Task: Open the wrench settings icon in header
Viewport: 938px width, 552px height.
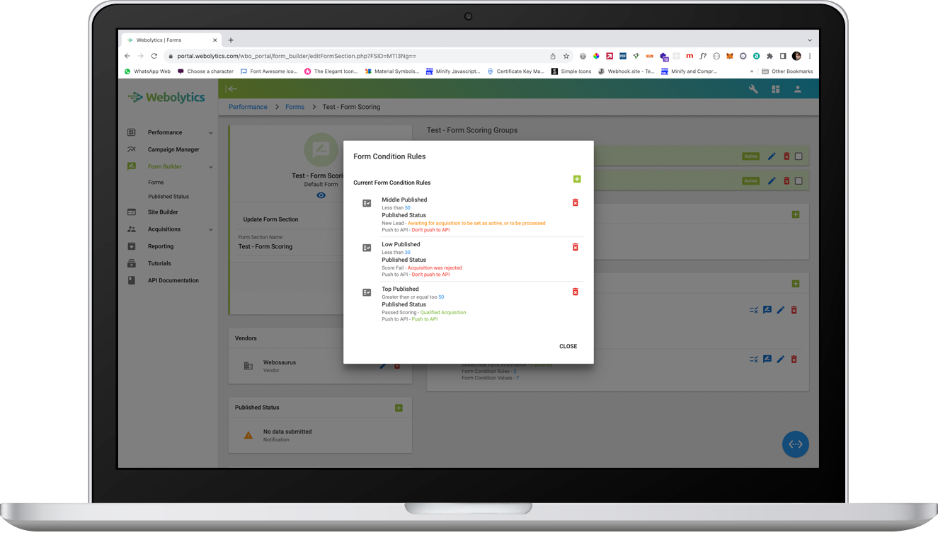Action: pos(753,89)
